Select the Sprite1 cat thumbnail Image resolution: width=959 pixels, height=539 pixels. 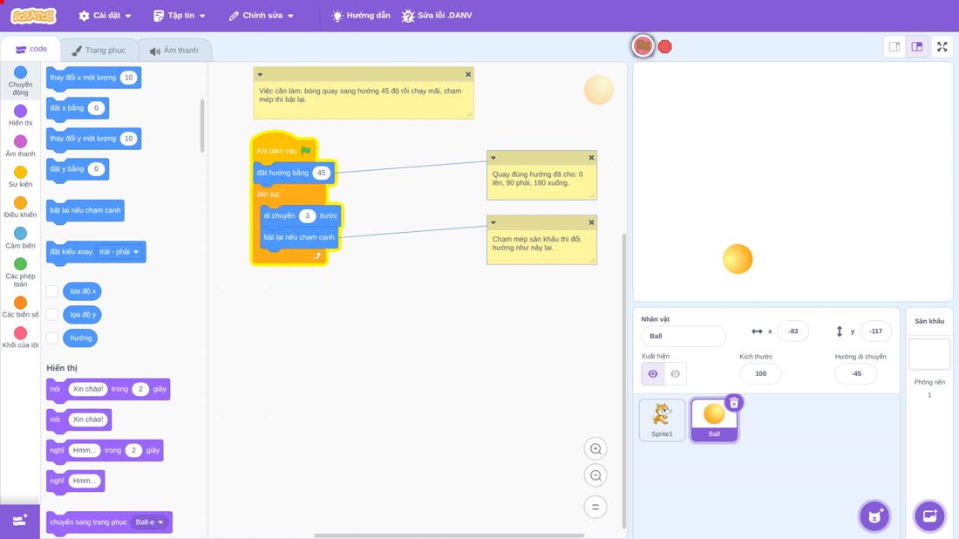tap(662, 420)
